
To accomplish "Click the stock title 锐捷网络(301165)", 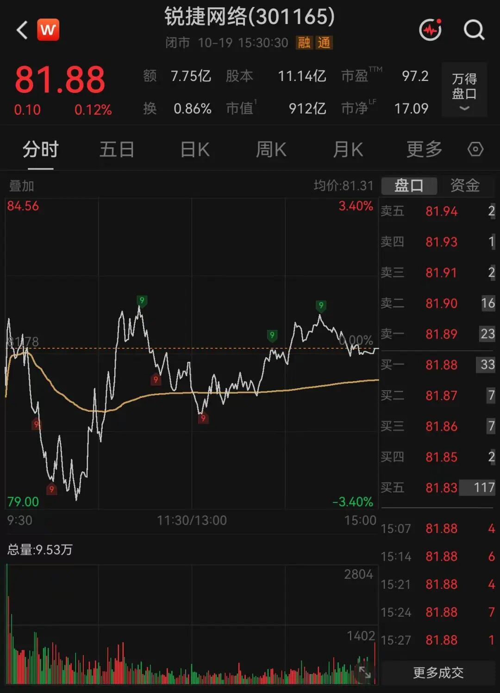I will click(x=250, y=17).
